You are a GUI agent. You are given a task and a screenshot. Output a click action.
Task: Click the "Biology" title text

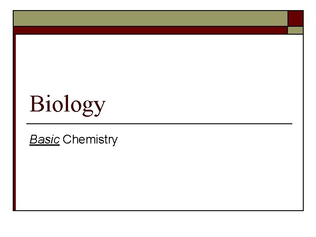68,104
